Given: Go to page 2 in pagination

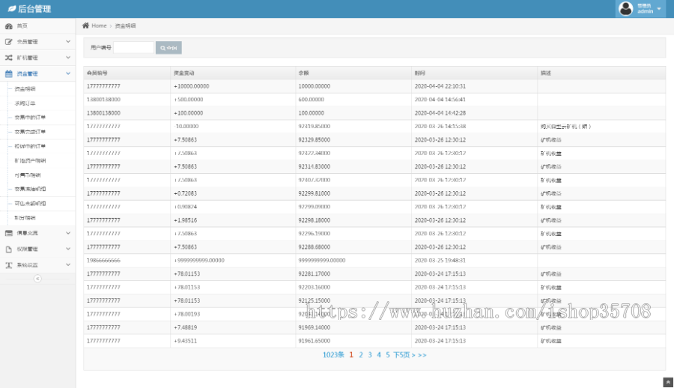Looking at the screenshot, I should (361, 355).
